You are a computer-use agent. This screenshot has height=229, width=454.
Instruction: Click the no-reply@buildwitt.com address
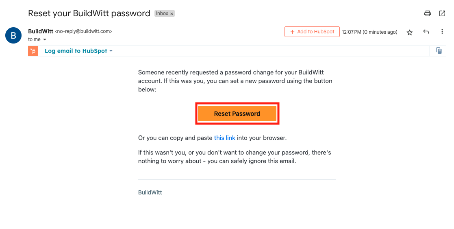pos(83,31)
